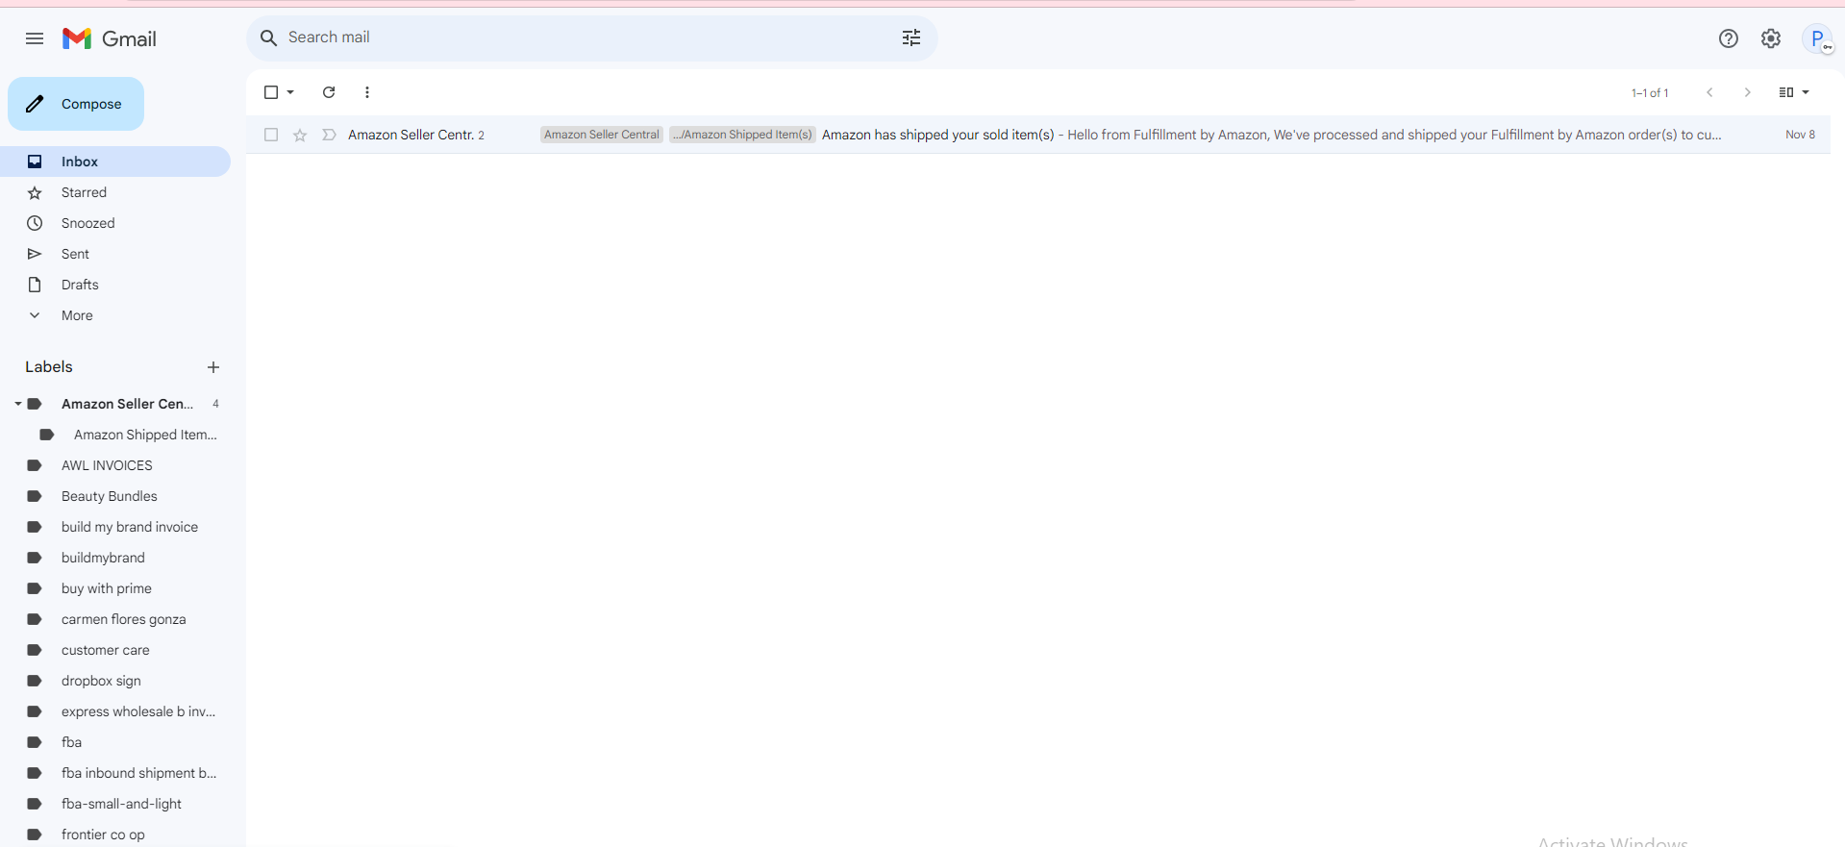Viewport: 1845px width, 847px height.
Task: Open the frontier co op label
Action: [103, 835]
